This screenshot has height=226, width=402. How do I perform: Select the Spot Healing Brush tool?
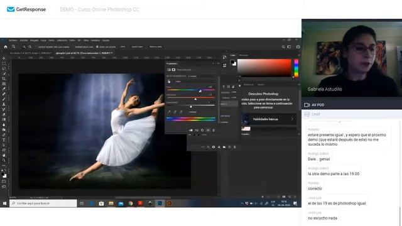click(4, 94)
